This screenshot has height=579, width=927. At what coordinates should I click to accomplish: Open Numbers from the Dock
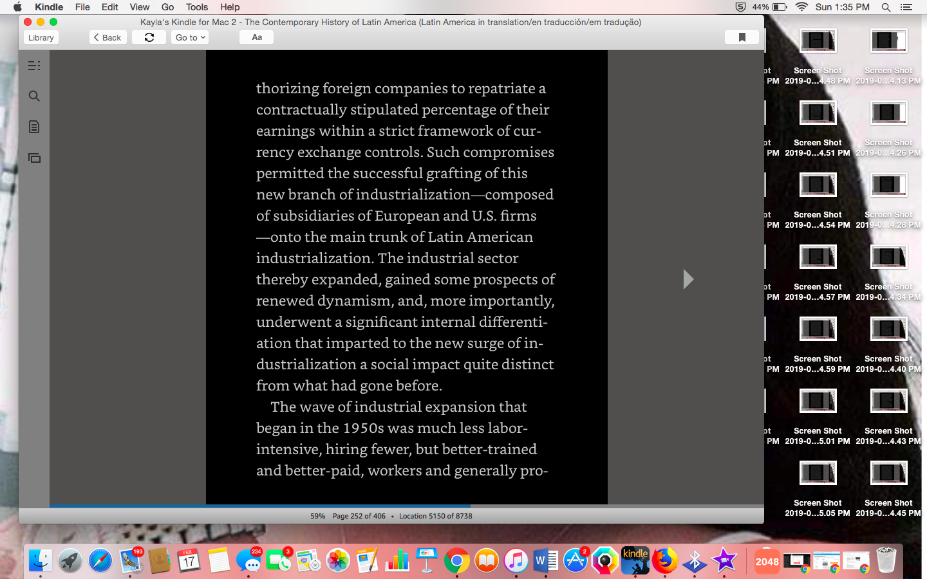[x=397, y=560]
